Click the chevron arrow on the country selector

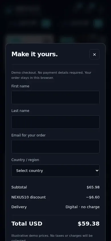(x=97, y=170)
